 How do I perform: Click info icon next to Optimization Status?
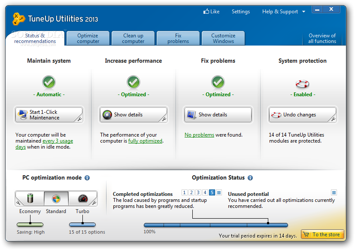tap(250, 178)
